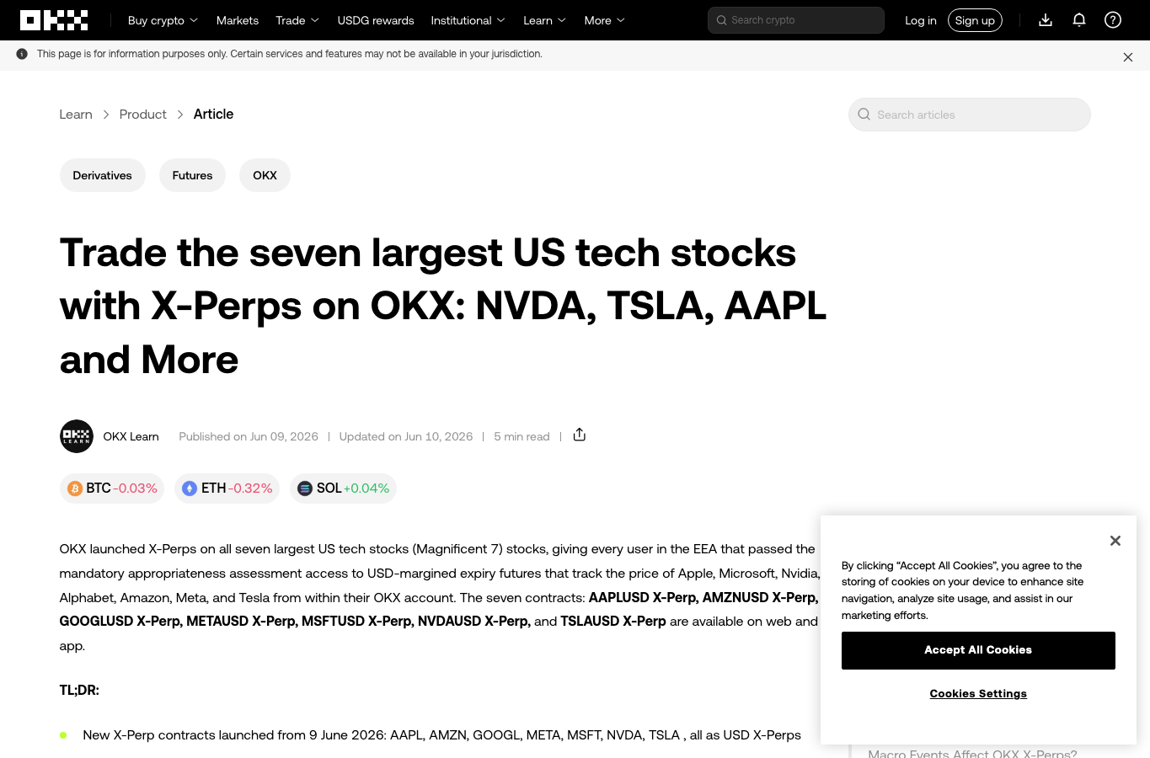The width and height of the screenshot is (1150, 758).
Task: Open Cookies Settings link
Action: point(978,694)
